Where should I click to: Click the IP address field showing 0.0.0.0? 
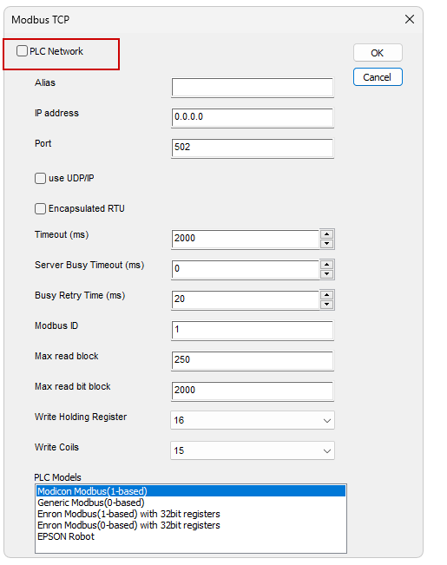[x=253, y=117]
